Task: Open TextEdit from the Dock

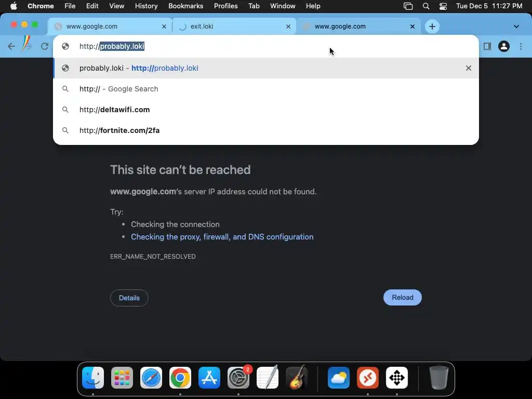Action: coord(268,378)
